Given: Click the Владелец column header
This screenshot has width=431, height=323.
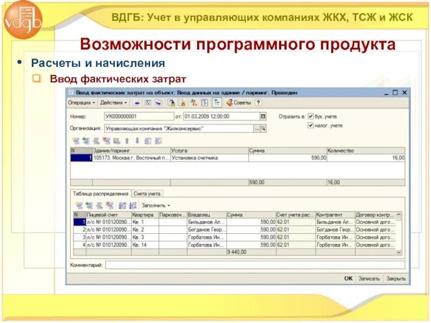Looking at the screenshot, I should tap(207, 215).
